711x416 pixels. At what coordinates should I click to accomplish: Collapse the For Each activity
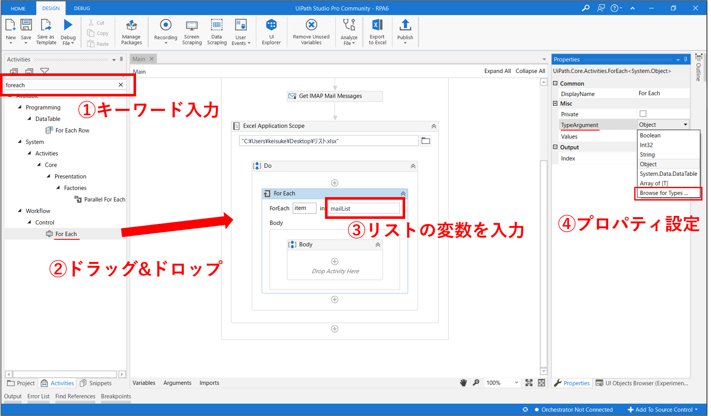tap(403, 194)
